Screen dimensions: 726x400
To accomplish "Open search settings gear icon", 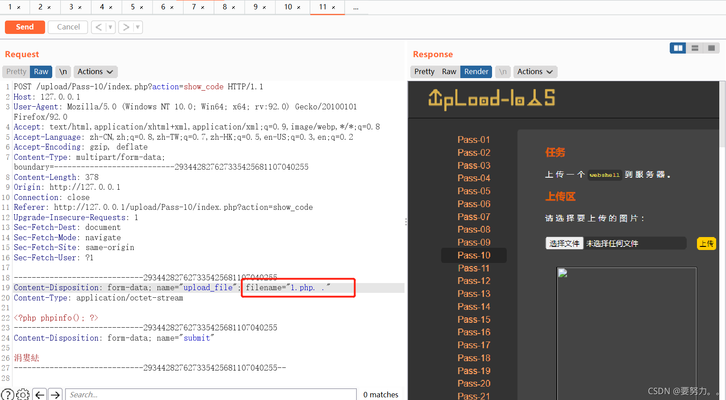I will [x=23, y=395].
